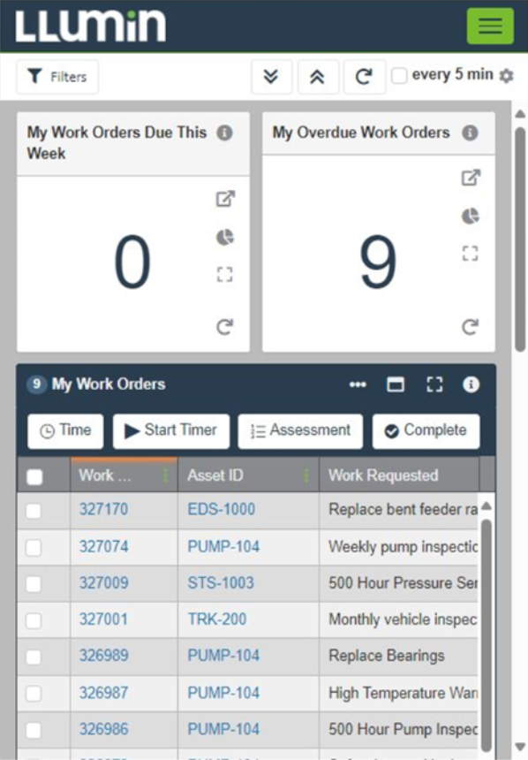This screenshot has height=760, width=528.
Task: Open work order 327009 link
Action: (x=103, y=582)
